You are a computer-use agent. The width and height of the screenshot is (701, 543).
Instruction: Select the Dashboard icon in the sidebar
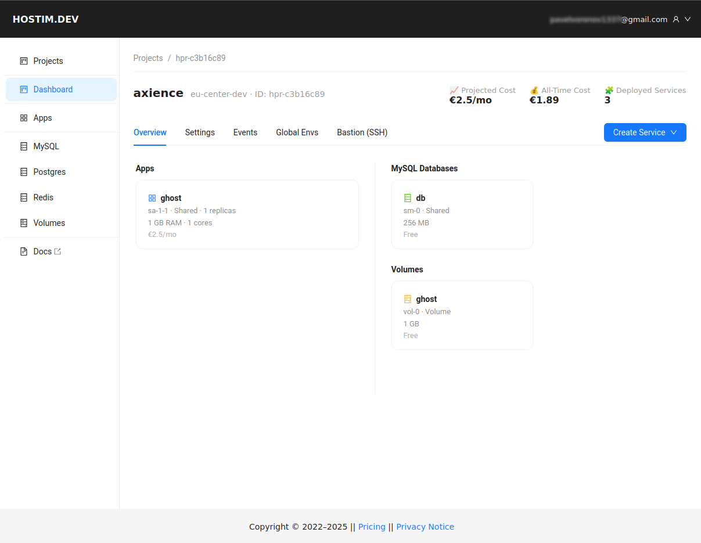(23, 89)
